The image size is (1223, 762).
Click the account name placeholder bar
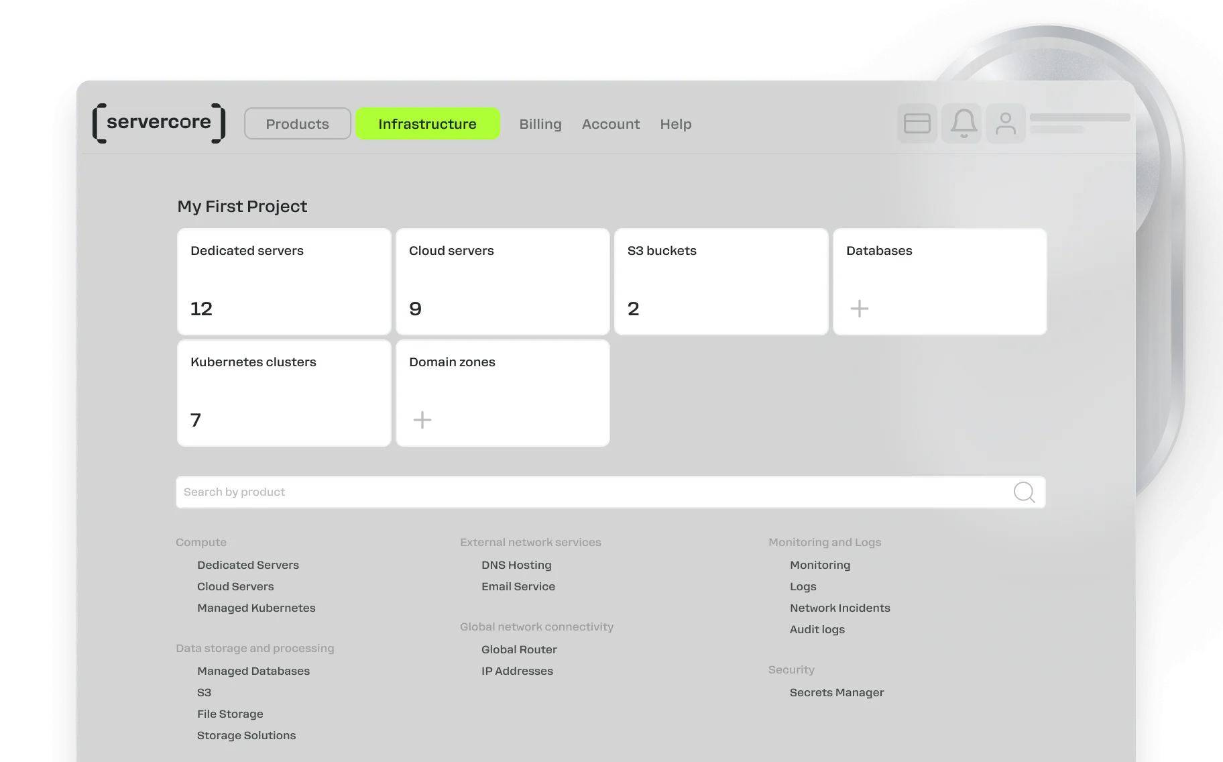1080,117
